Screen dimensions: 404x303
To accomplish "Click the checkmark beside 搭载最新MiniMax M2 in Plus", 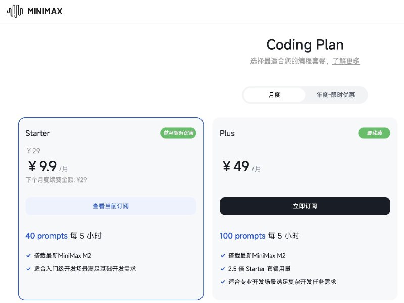I will tap(223, 255).
